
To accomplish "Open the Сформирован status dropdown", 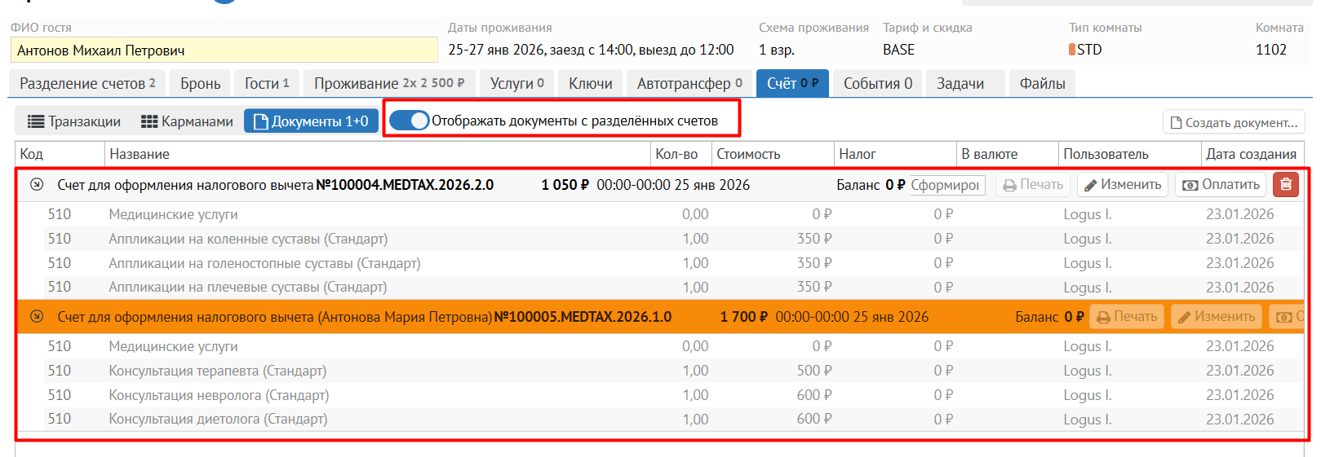I will coord(946,185).
